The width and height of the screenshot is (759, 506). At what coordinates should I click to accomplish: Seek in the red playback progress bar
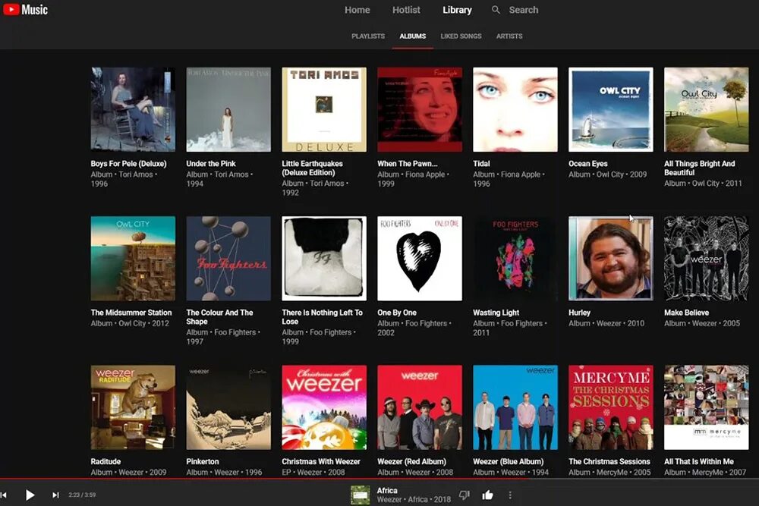click(379, 479)
